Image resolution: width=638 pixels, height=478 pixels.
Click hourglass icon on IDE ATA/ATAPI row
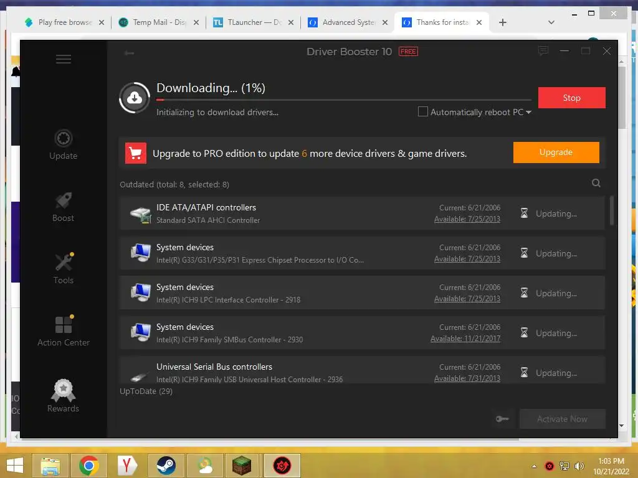[x=524, y=213]
